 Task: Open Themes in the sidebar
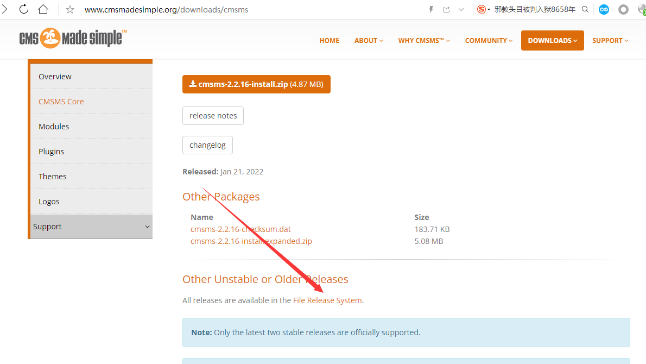tap(91, 177)
